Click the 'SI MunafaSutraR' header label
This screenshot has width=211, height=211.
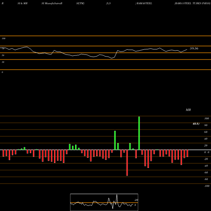pyautogui.click(x=52, y=3)
